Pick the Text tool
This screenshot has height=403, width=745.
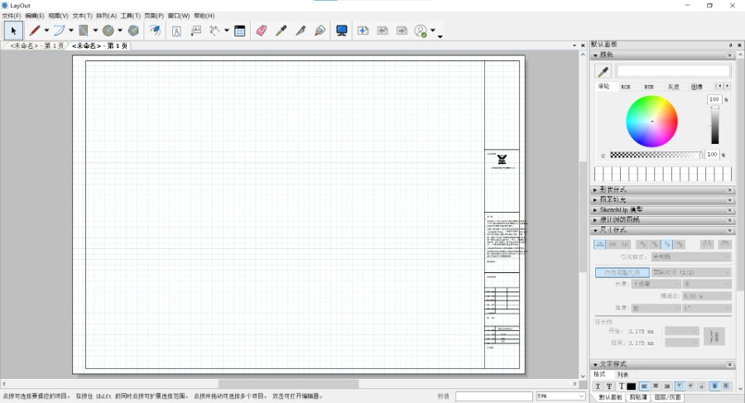176,31
